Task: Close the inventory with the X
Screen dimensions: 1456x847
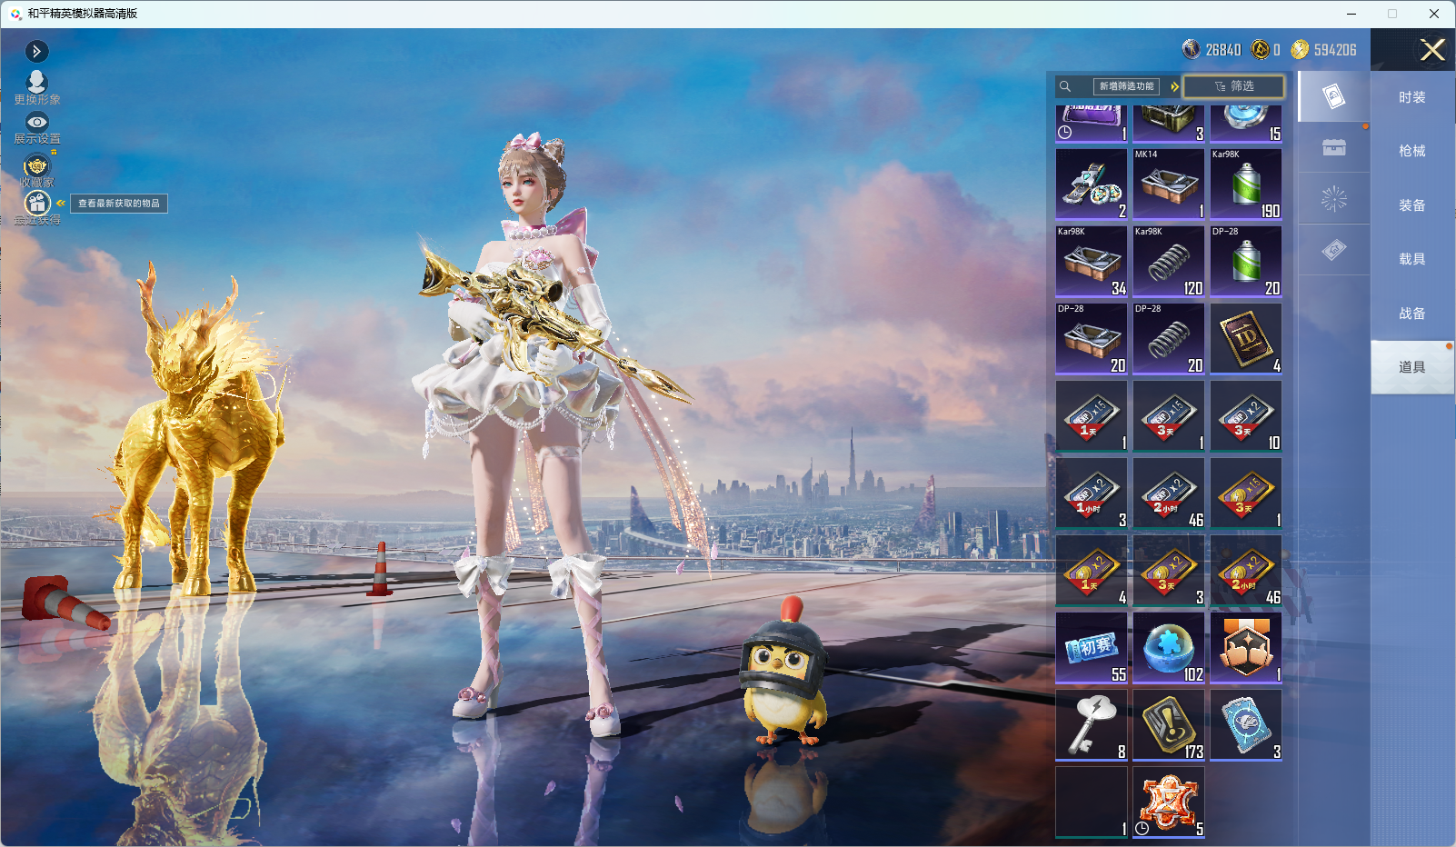Action: pyautogui.click(x=1432, y=50)
